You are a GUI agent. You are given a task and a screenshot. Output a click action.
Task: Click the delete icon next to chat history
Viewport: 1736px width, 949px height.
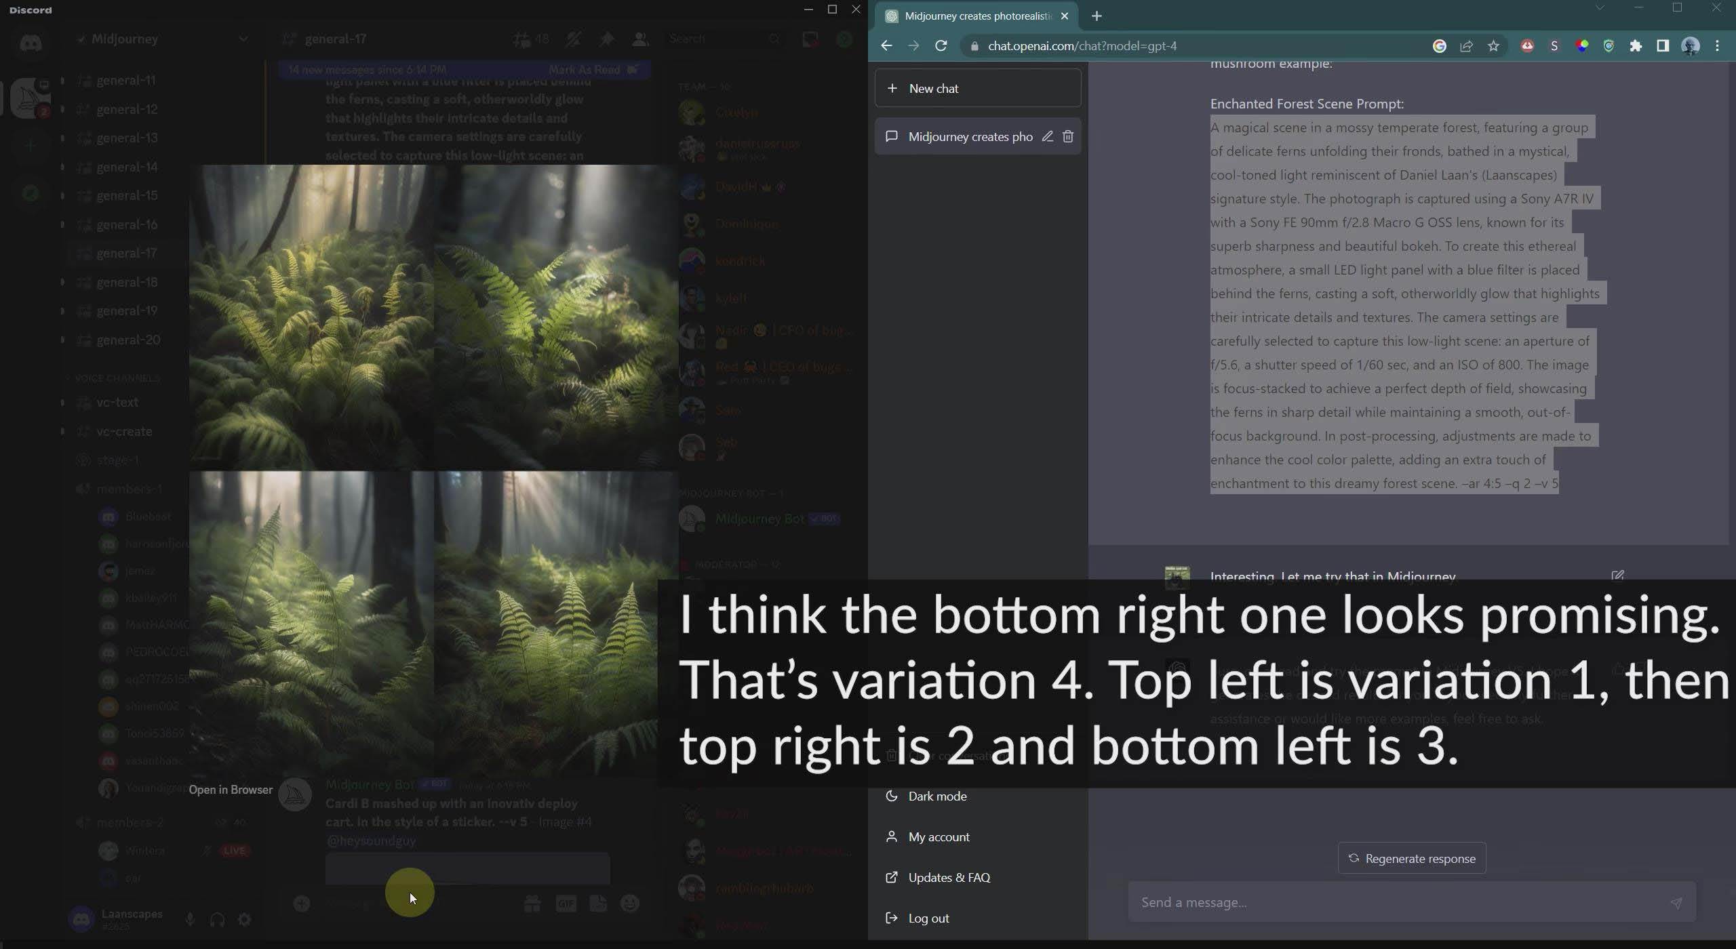coord(1066,137)
